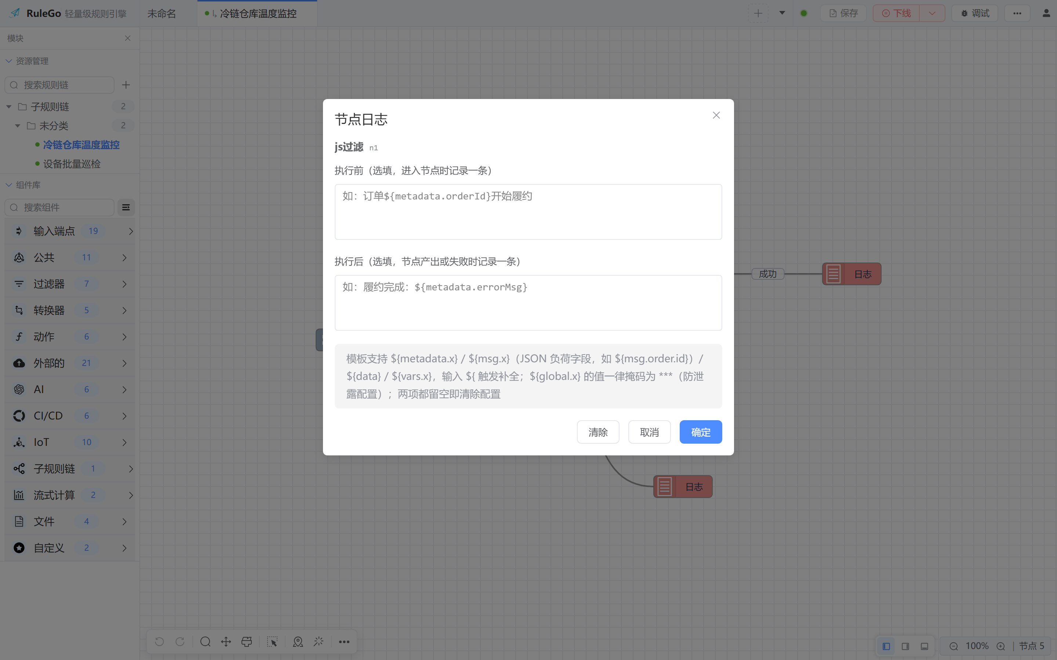
Task: Click the undo icon in canvas toolbar
Action: (x=159, y=642)
